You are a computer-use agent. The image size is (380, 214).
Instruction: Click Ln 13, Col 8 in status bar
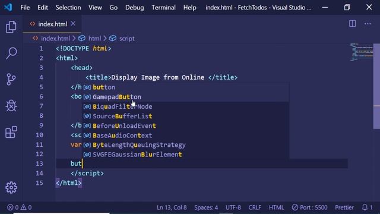click(172, 207)
